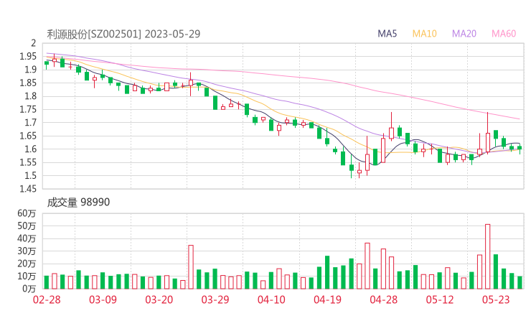Click the MA60 legend label
The width and height of the screenshot is (531, 316).
point(504,34)
